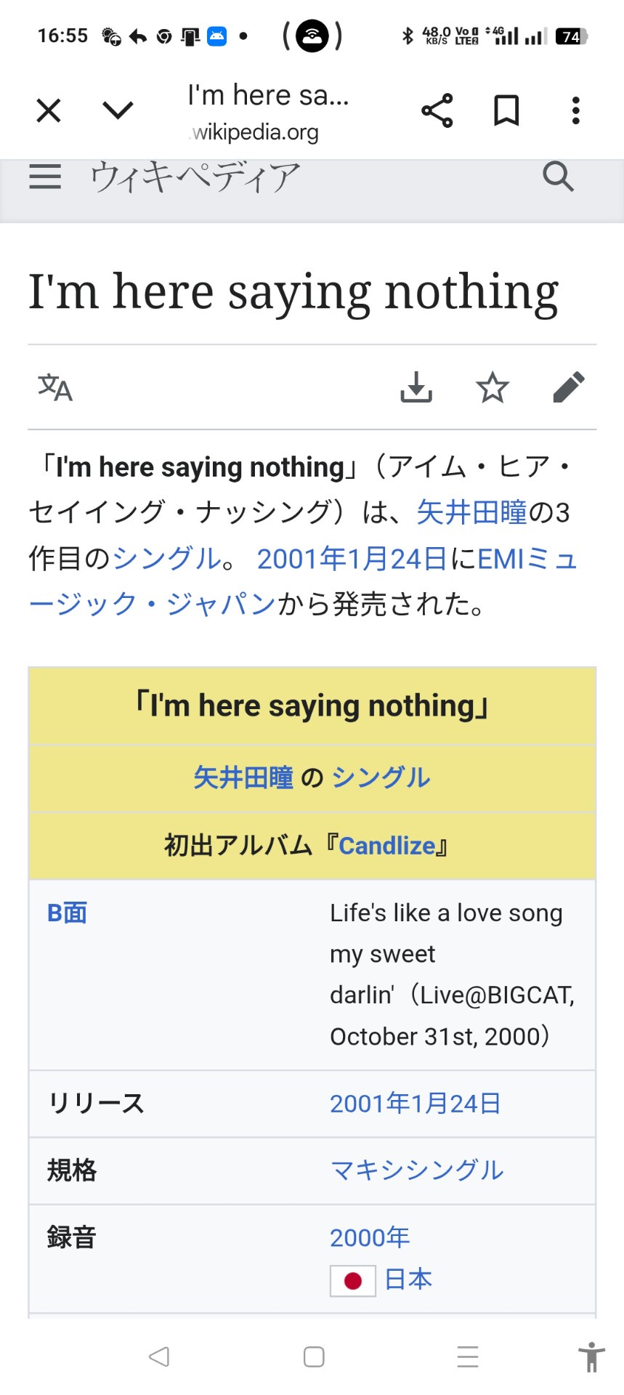
Task: Tap the Wikipedia search icon
Action: point(558,177)
